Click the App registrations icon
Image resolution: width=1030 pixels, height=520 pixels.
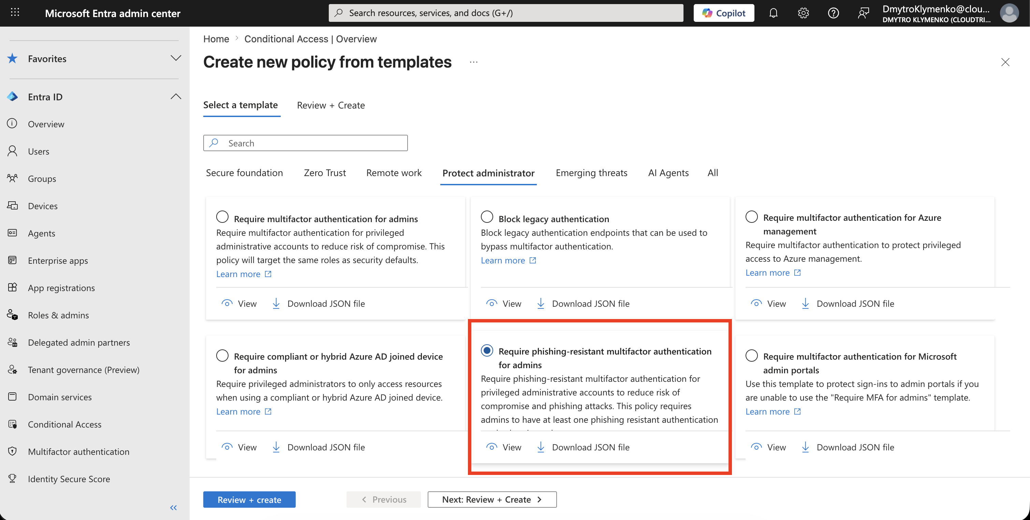click(x=12, y=287)
